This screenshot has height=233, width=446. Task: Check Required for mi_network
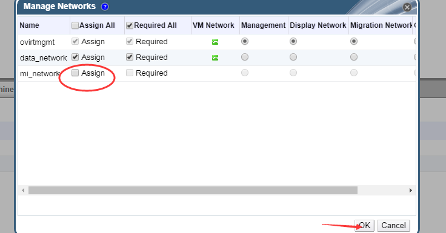click(130, 73)
